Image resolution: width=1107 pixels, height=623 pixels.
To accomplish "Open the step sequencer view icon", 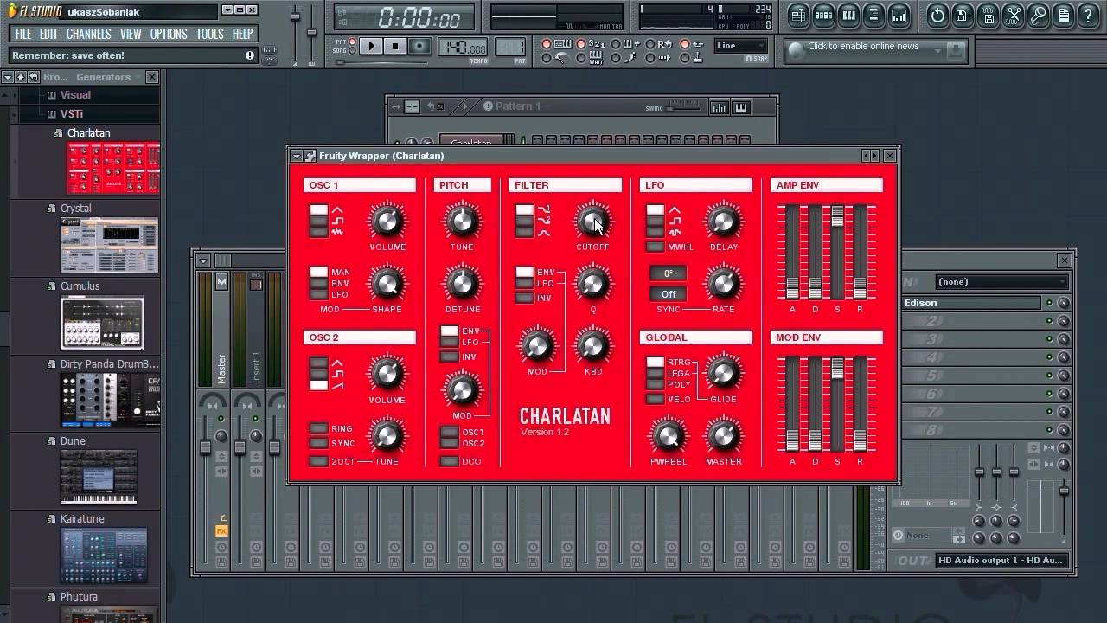I will (823, 15).
